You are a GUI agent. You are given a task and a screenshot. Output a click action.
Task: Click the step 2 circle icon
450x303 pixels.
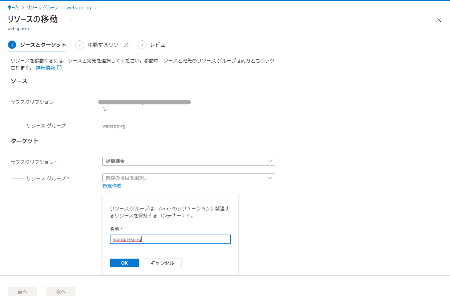pos(79,45)
